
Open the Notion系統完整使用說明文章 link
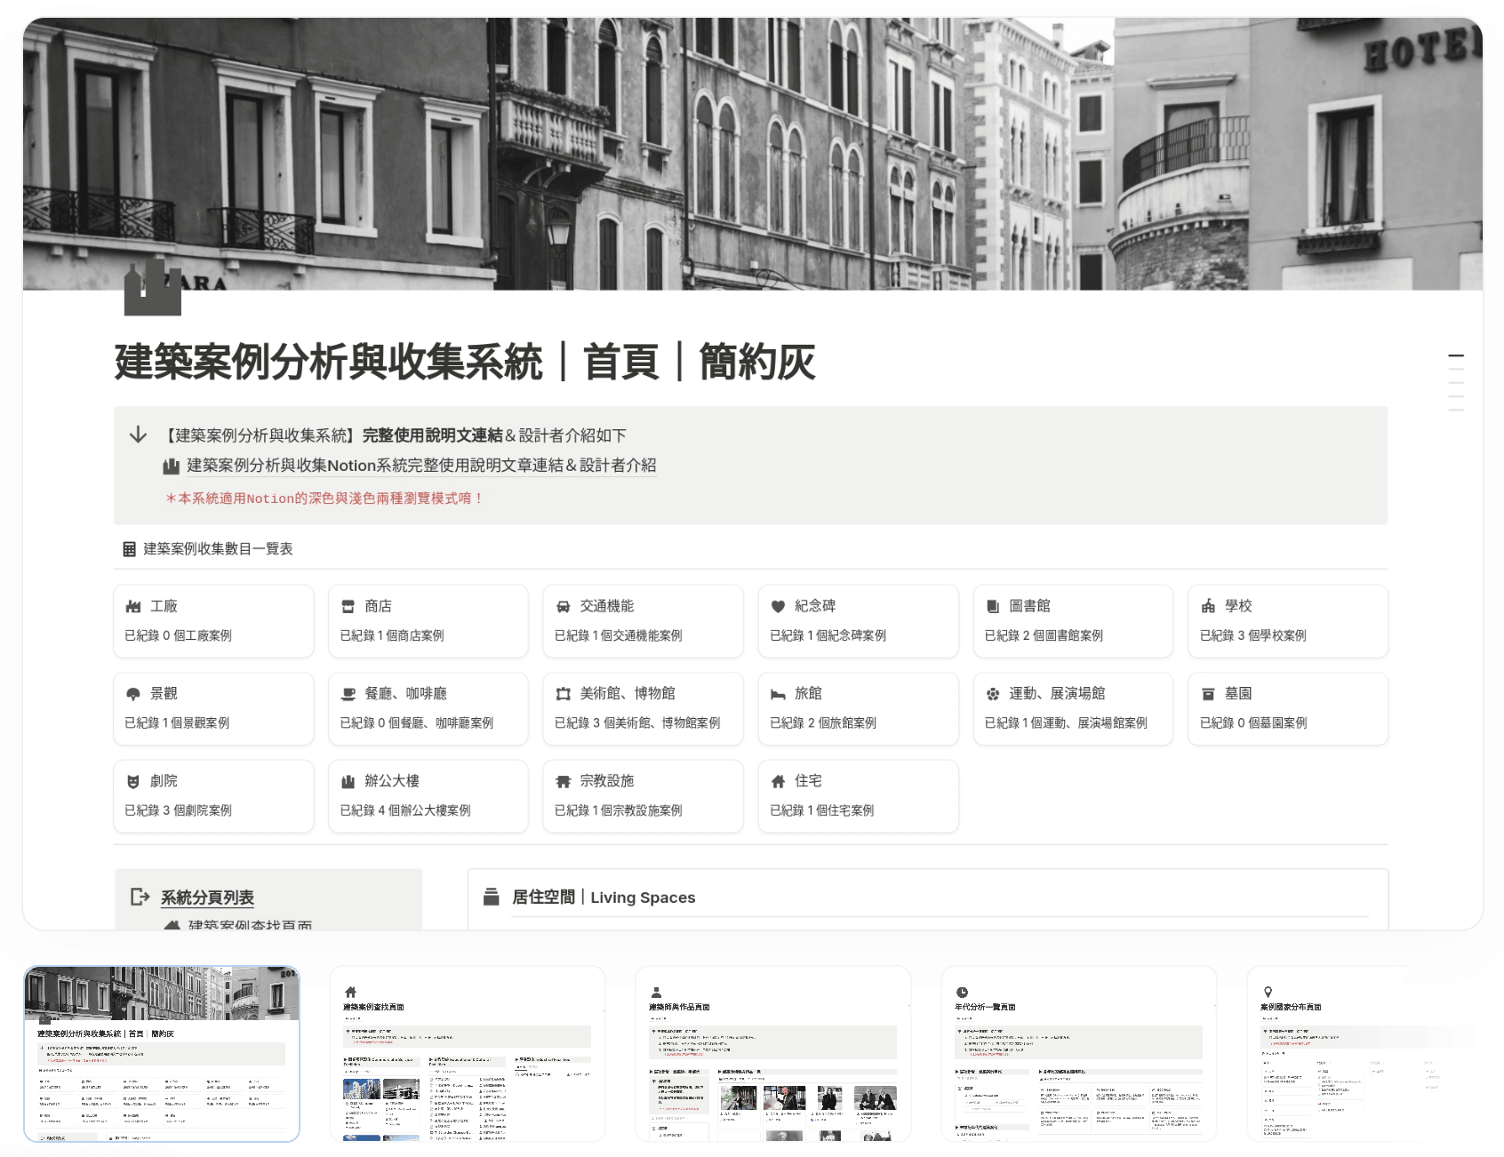420,466
